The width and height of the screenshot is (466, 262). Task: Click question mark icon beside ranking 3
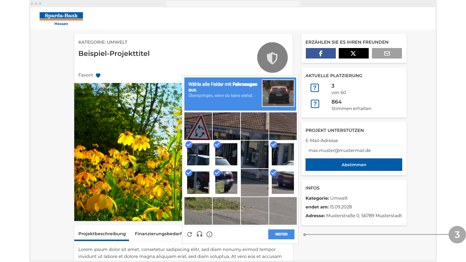pyautogui.click(x=315, y=88)
